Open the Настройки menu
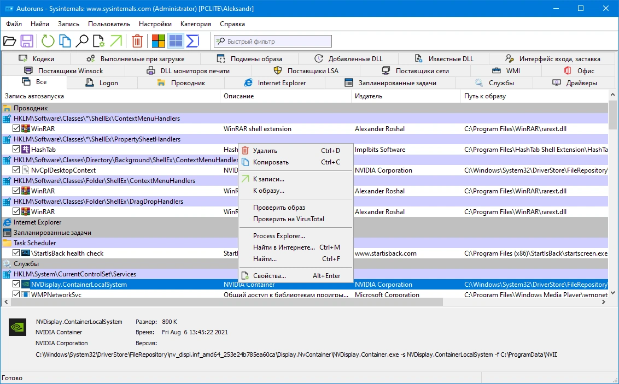This screenshot has width=619, height=384. [155, 24]
